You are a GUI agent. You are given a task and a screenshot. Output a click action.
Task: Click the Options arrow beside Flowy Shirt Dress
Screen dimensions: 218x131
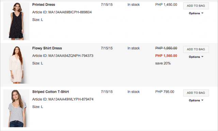tap(202, 57)
